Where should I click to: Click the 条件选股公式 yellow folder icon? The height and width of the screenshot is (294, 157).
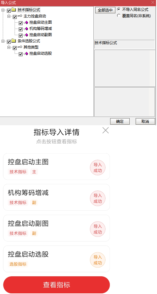pyautogui.click(x=13, y=41)
